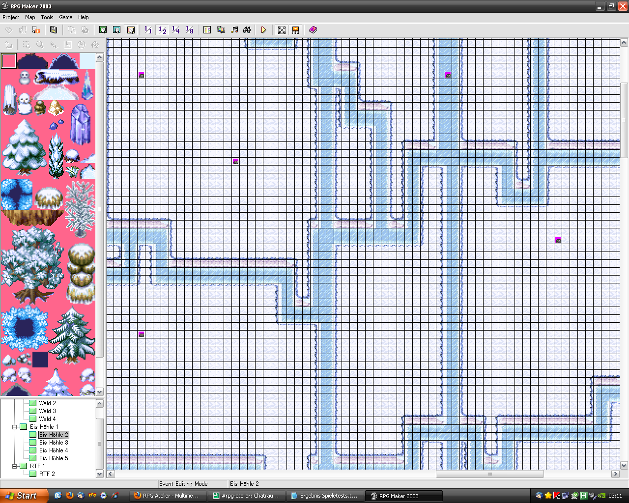Switch to Ergebnis Spieletests taskbar window
The image size is (629, 503).
click(x=324, y=496)
